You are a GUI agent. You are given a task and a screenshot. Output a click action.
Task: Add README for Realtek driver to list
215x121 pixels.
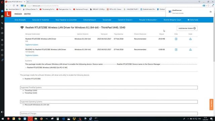pyautogui.click(x=176, y=49)
